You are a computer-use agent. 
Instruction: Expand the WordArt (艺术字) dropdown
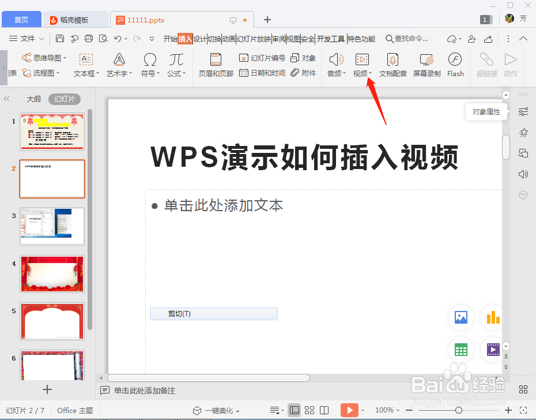click(x=131, y=73)
